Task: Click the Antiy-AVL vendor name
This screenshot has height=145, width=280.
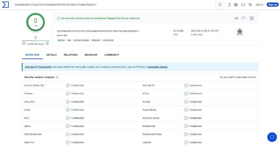Action: [30, 102]
